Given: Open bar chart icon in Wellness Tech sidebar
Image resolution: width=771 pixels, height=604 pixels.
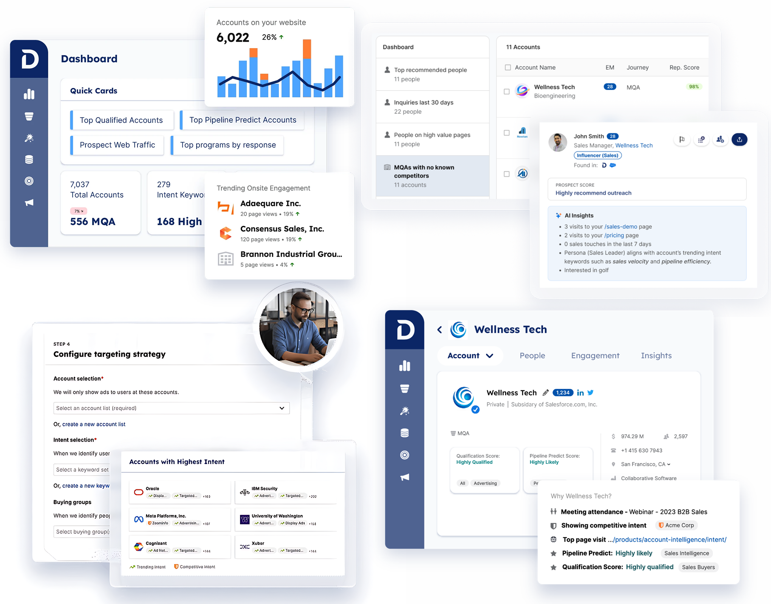Looking at the screenshot, I should 405,366.
